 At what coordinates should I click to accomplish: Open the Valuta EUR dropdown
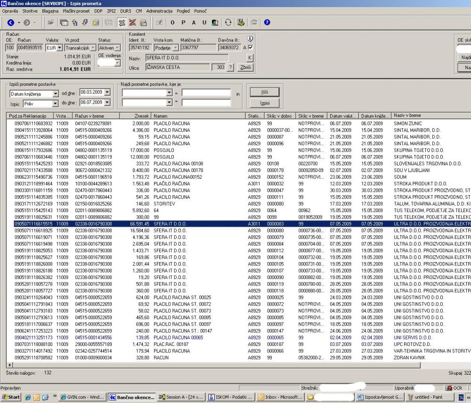[x=59, y=48]
